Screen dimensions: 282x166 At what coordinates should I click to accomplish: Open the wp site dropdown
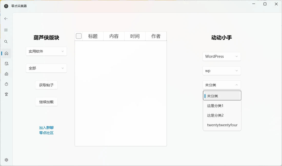tap(221, 71)
